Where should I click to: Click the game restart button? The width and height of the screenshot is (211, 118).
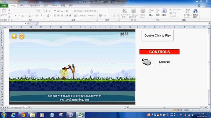point(22,36)
